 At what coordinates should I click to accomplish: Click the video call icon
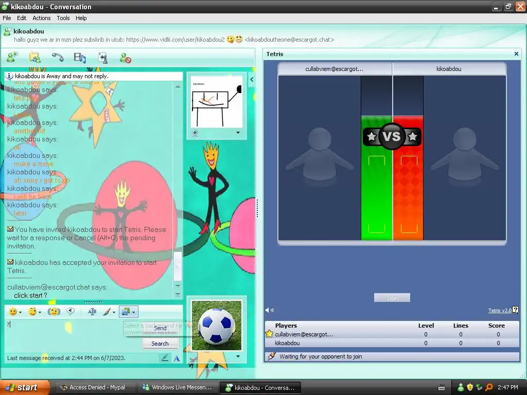pos(80,58)
